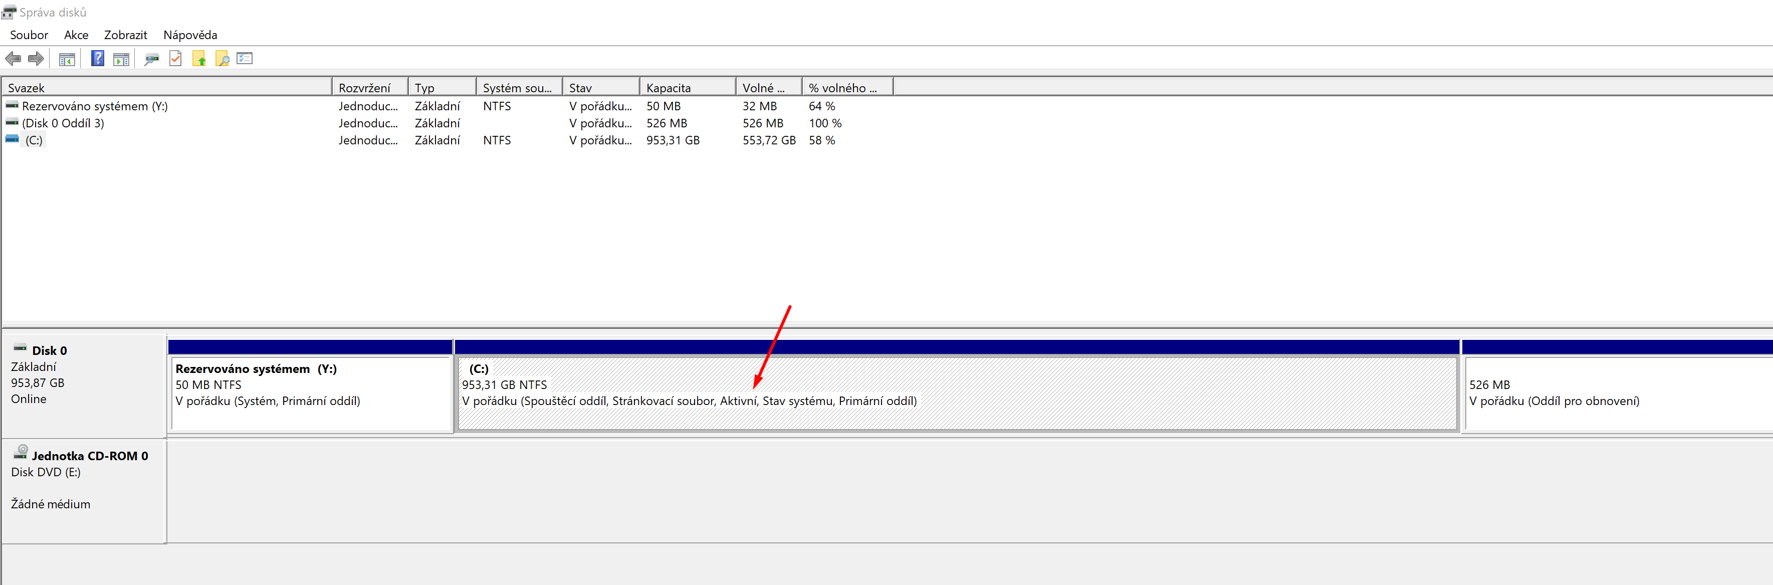
Task: Click the Back arrow toolbar icon
Action: pyautogui.click(x=13, y=59)
